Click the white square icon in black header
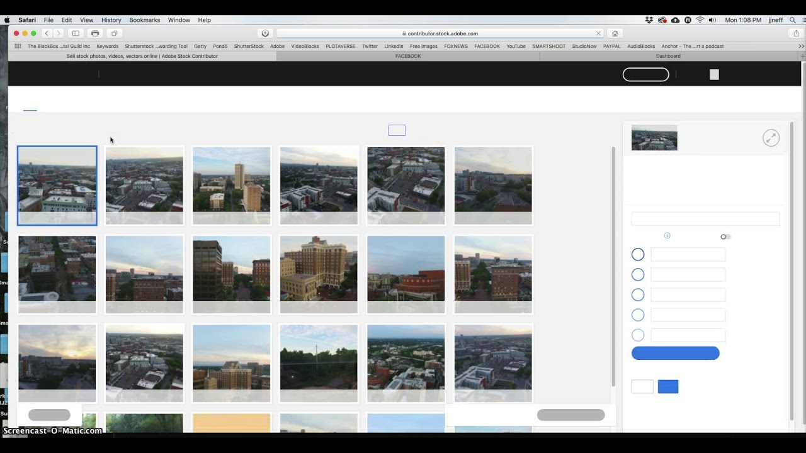The image size is (806, 453). 714,74
